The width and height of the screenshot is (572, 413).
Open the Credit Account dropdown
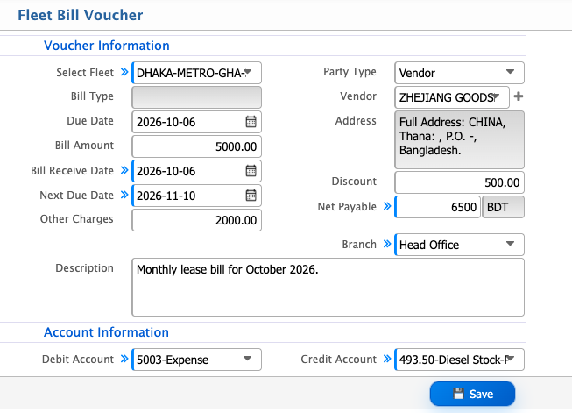[x=459, y=360]
